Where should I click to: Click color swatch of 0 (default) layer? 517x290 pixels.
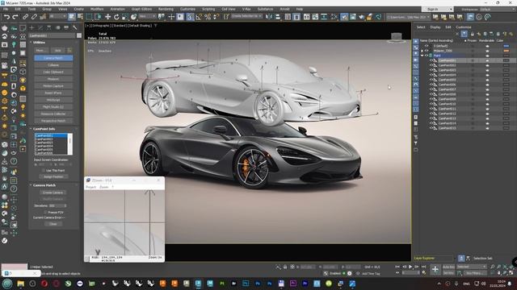click(506, 46)
